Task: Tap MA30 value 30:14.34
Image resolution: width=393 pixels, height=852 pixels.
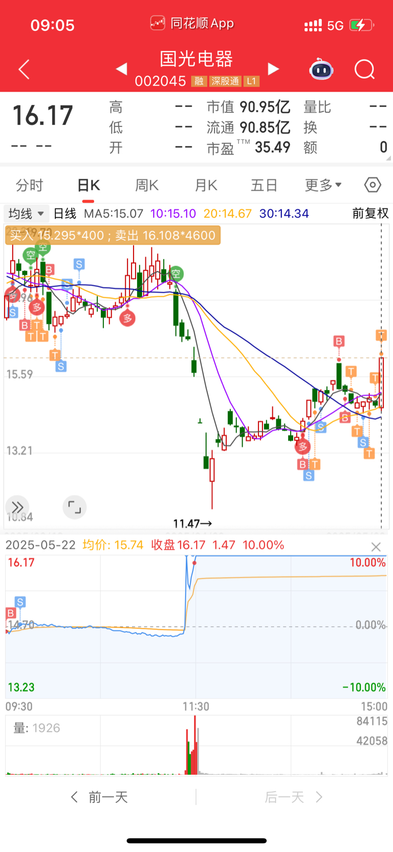Action: point(284,213)
